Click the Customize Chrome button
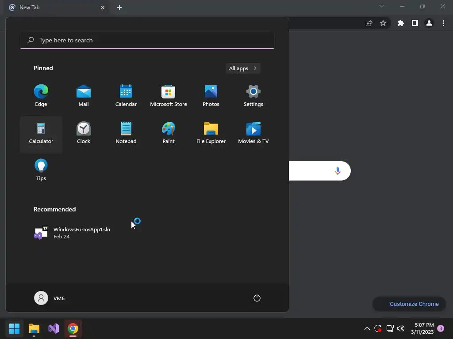The image size is (453, 339). point(409,304)
